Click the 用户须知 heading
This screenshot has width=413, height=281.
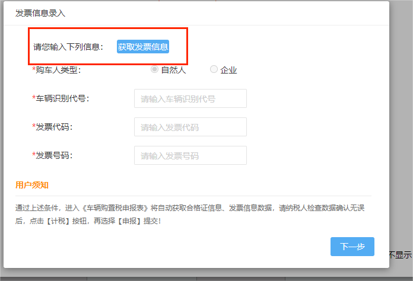pyautogui.click(x=32, y=185)
